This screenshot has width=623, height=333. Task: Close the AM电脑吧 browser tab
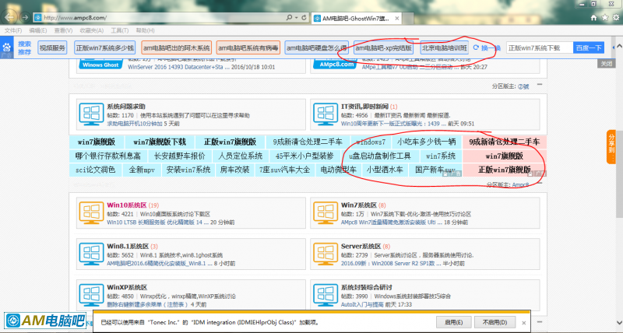(397, 18)
